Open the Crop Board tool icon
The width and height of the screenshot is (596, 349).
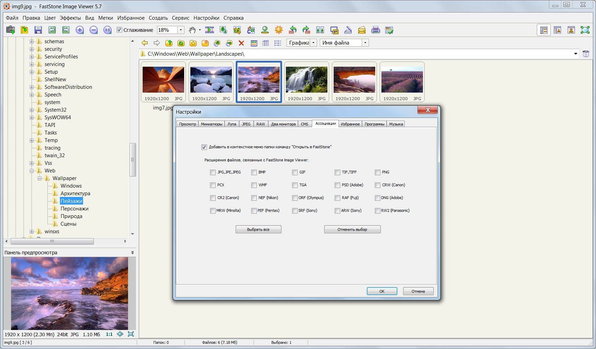click(x=237, y=30)
